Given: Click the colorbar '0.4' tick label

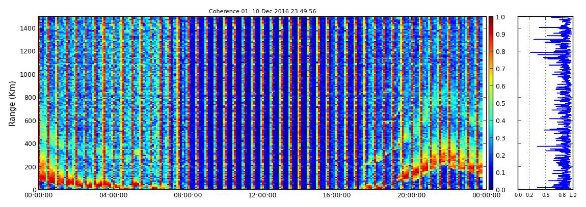Looking at the screenshot, I should (501, 121).
